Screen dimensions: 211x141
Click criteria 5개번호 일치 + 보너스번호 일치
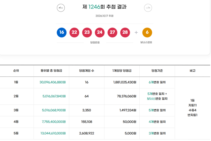tap(157, 96)
